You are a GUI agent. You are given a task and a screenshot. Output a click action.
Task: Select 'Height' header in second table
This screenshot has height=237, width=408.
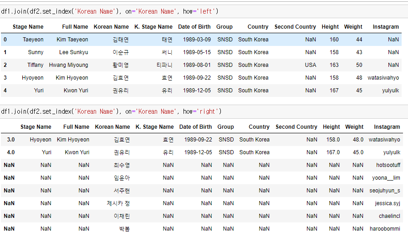pos(331,127)
